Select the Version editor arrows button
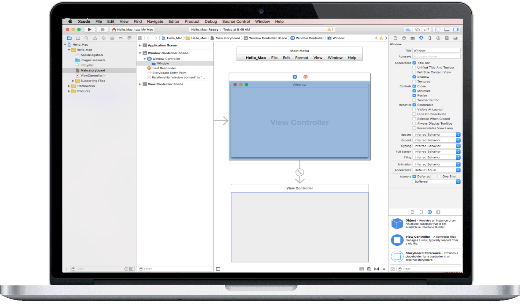Screen dimensions: 520x306 click(426, 30)
